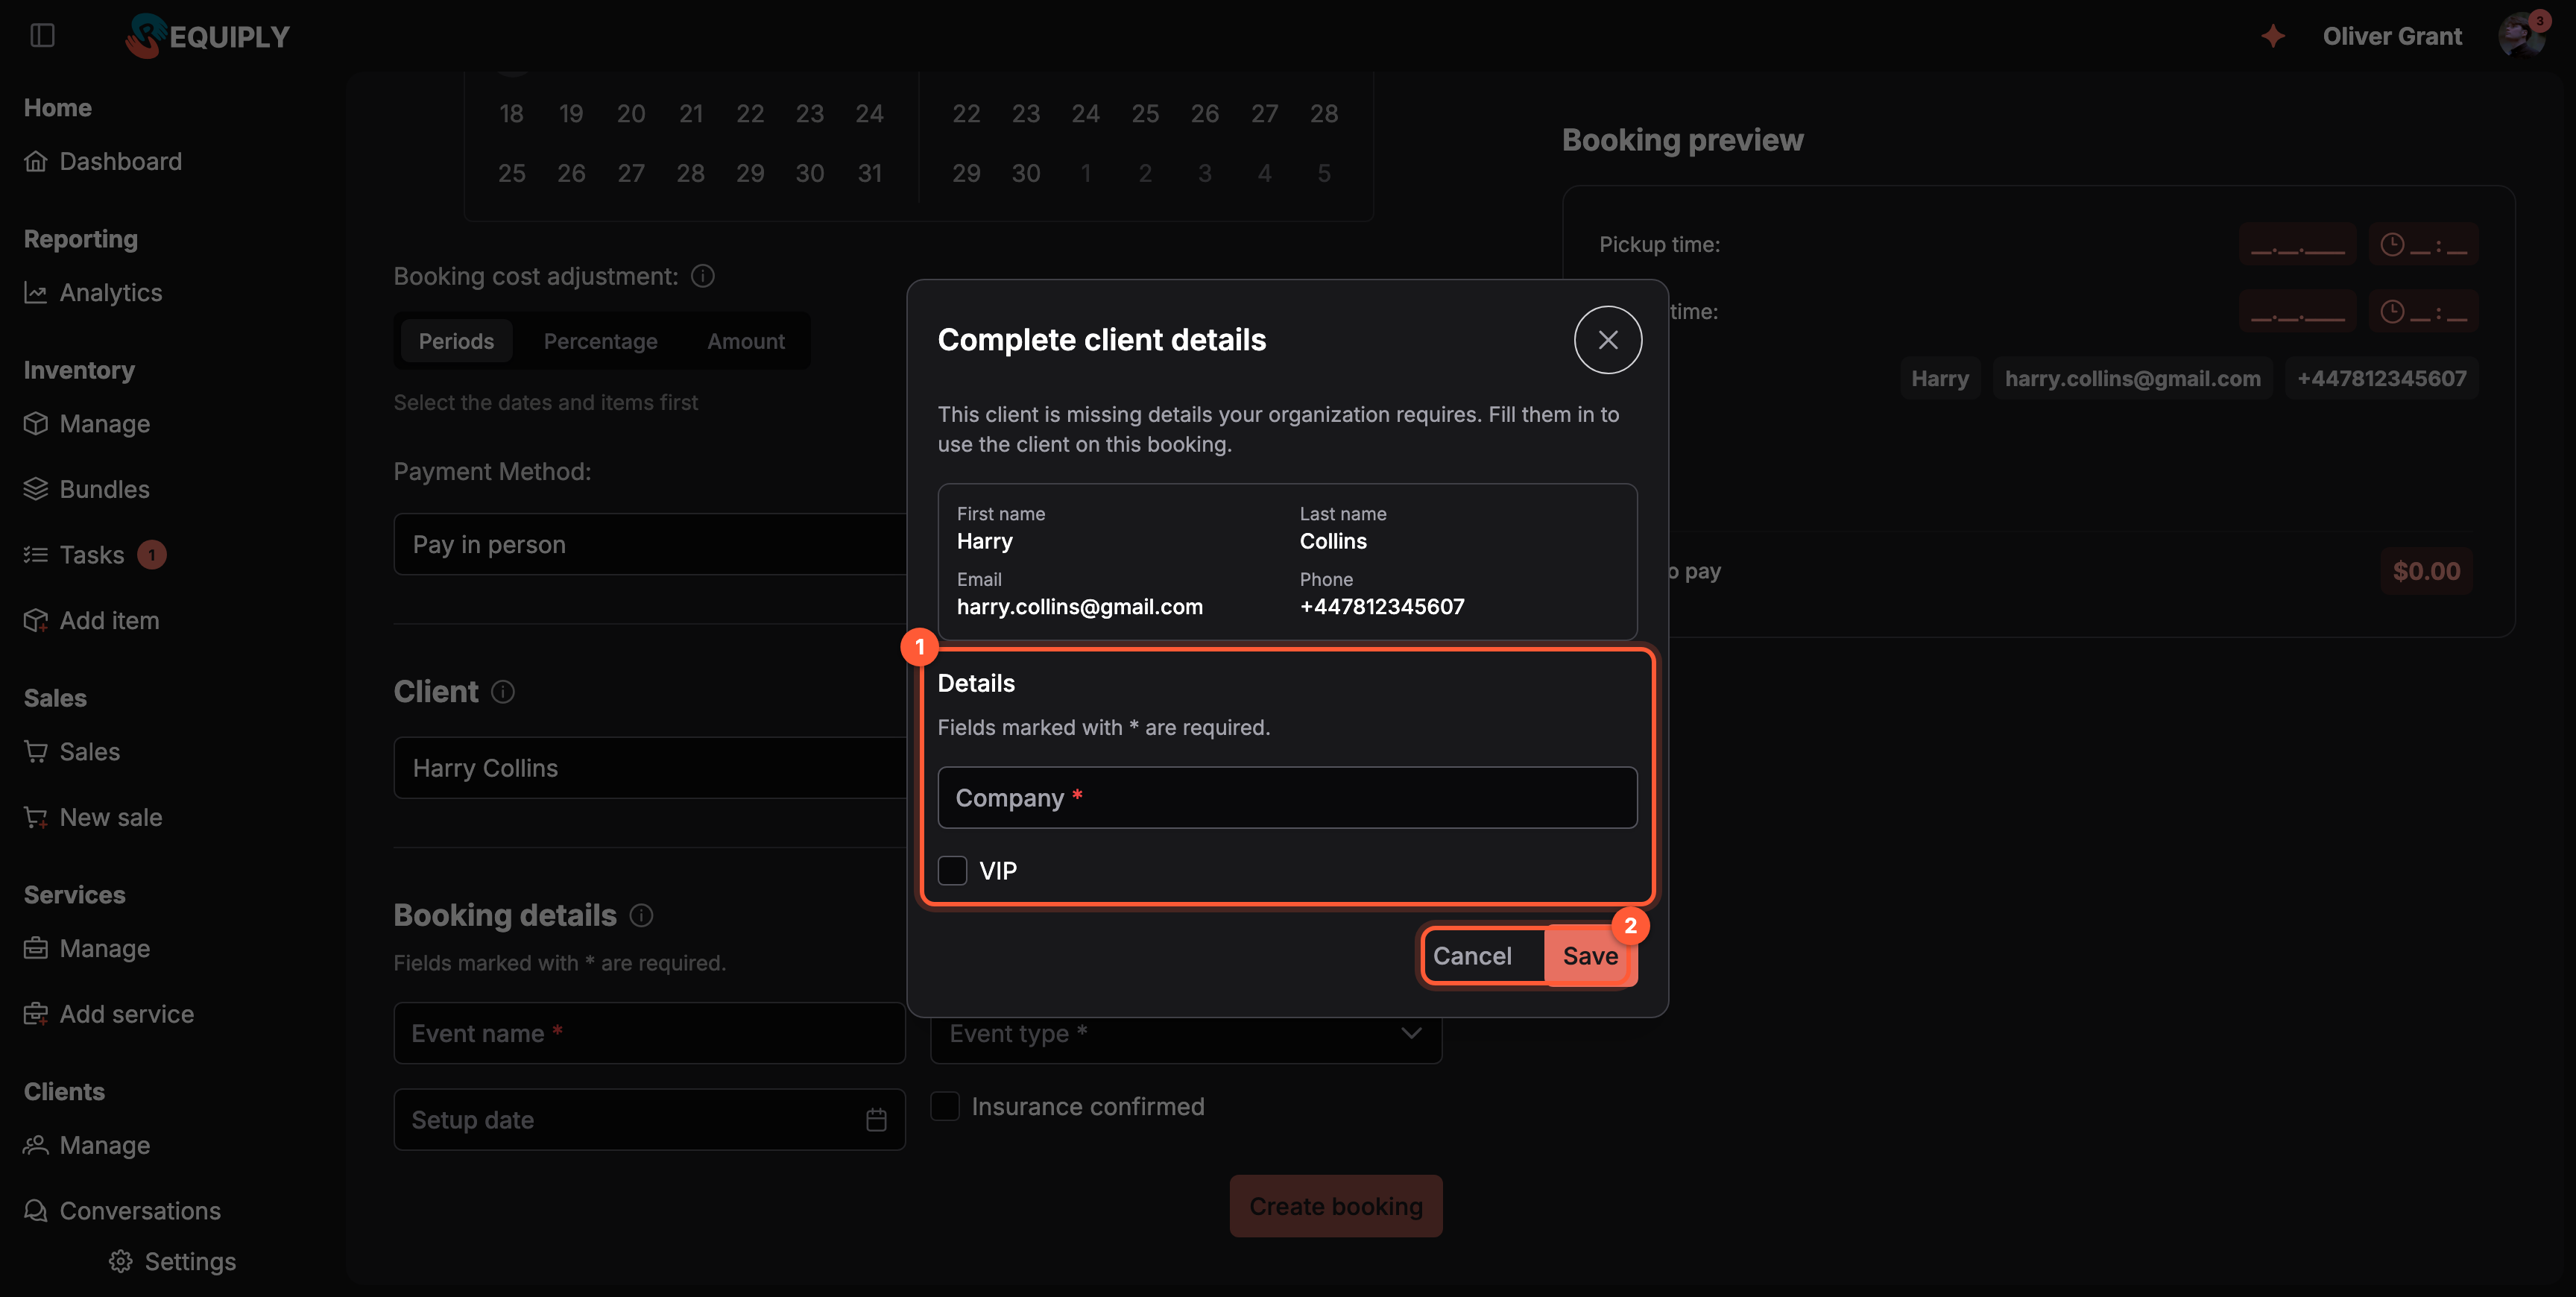Open Tasks with one pending badge
The width and height of the screenshot is (2576, 1297).
click(x=94, y=555)
